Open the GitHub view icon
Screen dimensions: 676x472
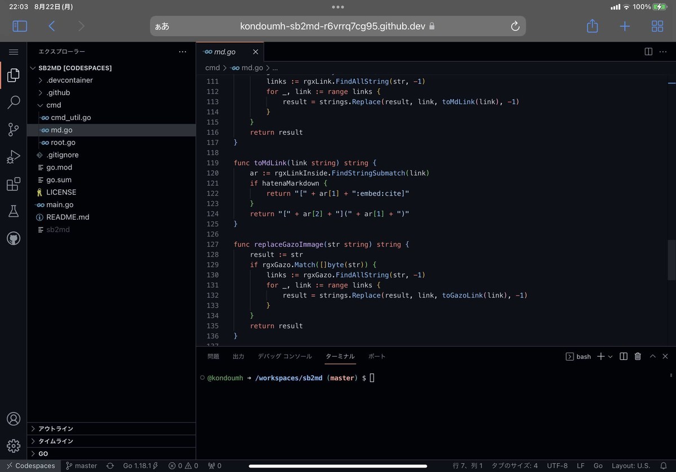point(14,238)
